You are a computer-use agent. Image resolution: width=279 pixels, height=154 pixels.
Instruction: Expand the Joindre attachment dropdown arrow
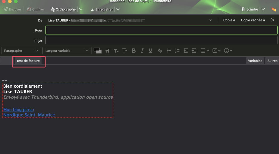point(263,10)
